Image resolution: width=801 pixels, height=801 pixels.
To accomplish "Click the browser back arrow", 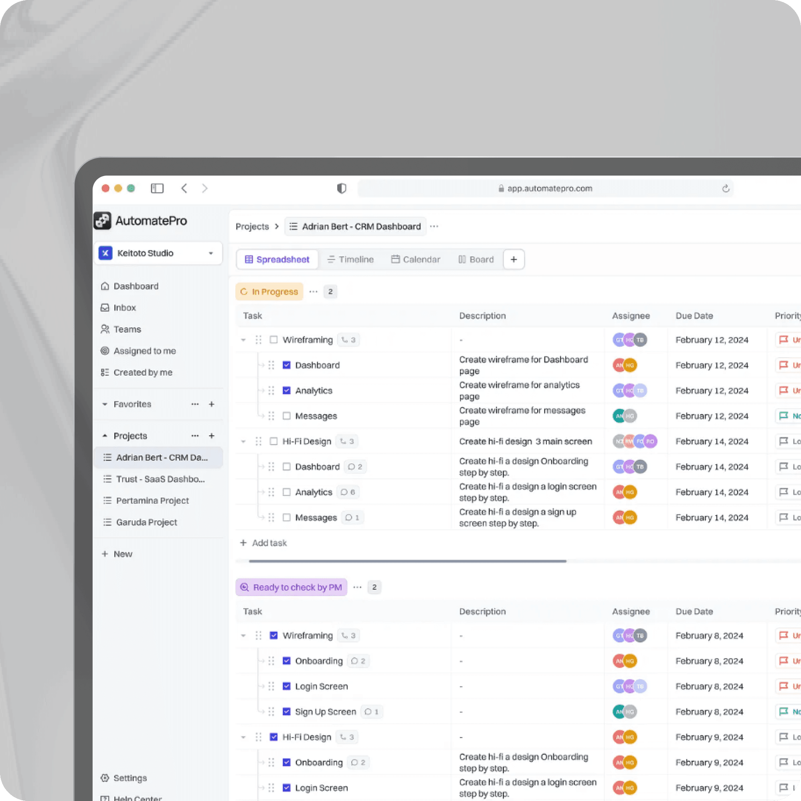I will point(184,189).
